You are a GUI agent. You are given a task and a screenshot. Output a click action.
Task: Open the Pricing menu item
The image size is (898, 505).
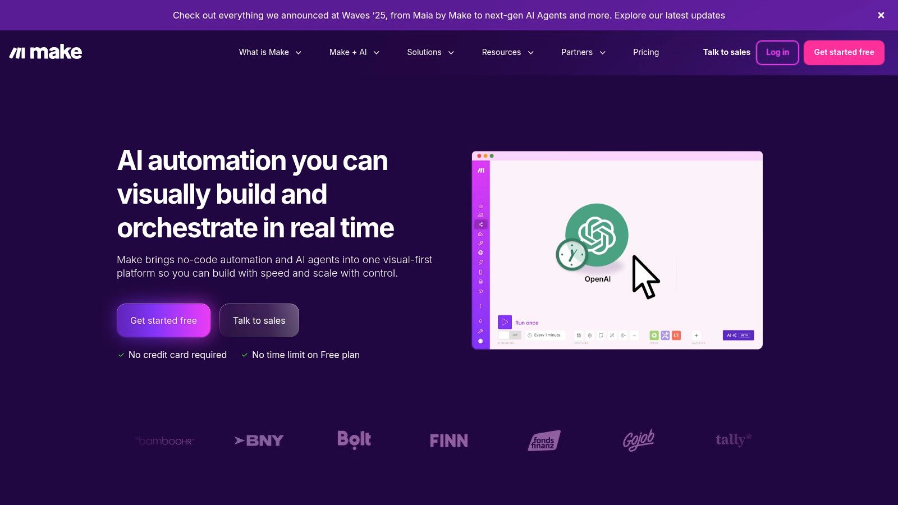tap(645, 52)
